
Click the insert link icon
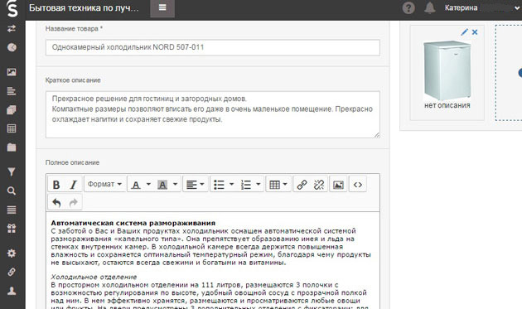point(302,185)
